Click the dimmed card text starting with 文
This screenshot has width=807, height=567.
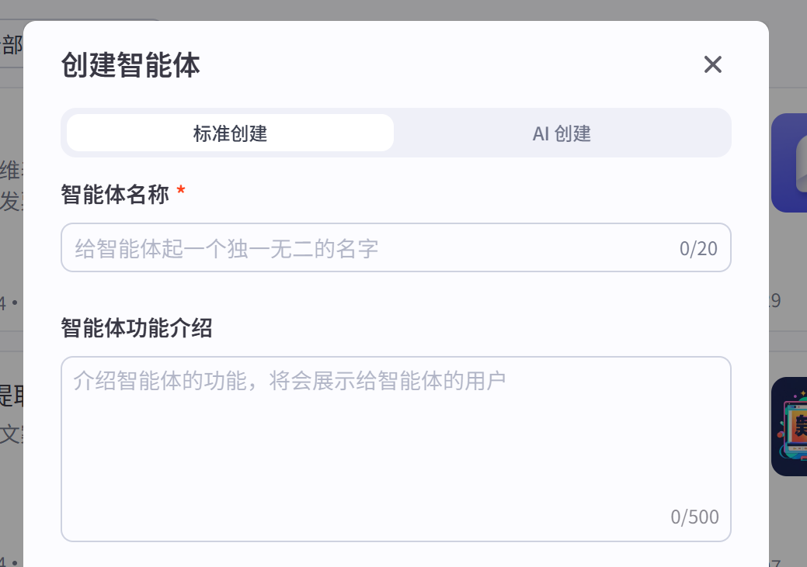(x=11, y=433)
